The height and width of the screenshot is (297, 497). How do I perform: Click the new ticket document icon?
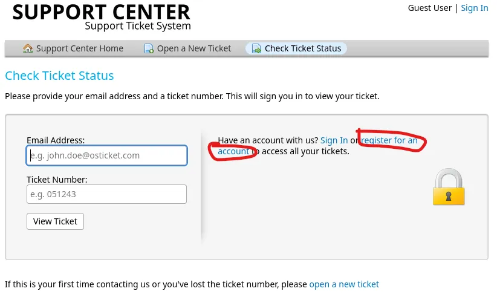point(149,48)
